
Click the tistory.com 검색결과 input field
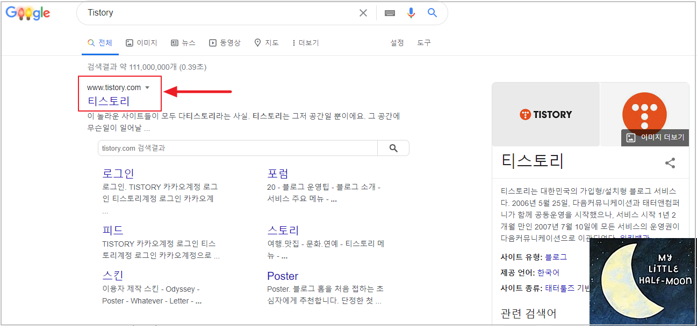tap(238, 148)
